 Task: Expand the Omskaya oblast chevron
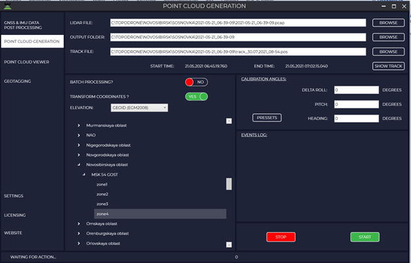(78, 223)
